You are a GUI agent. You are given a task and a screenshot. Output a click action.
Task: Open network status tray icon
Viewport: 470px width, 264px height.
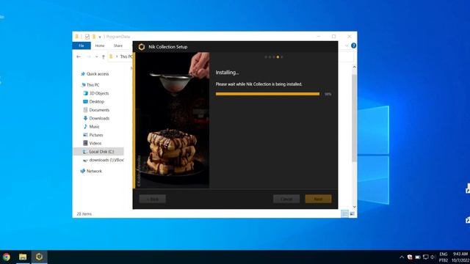tap(426, 257)
